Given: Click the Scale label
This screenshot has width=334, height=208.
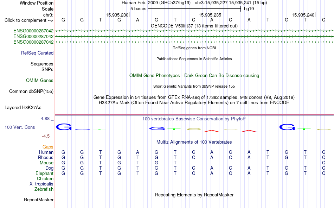Looking at the screenshot, I should click(x=48, y=9).
